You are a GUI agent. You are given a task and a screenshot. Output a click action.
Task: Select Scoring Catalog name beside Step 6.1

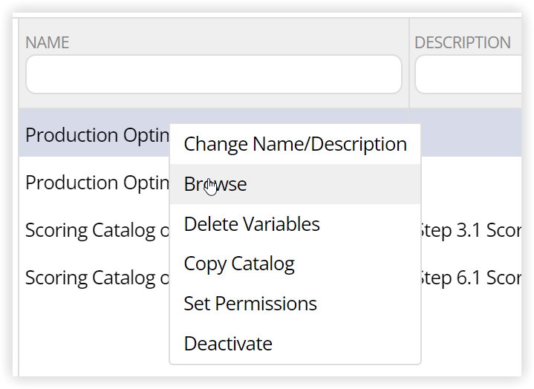(97, 278)
